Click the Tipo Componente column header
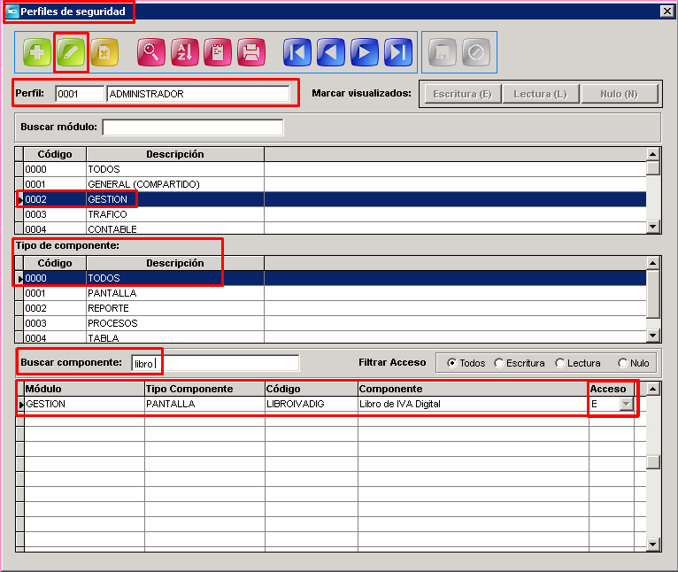 click(204, 389)
